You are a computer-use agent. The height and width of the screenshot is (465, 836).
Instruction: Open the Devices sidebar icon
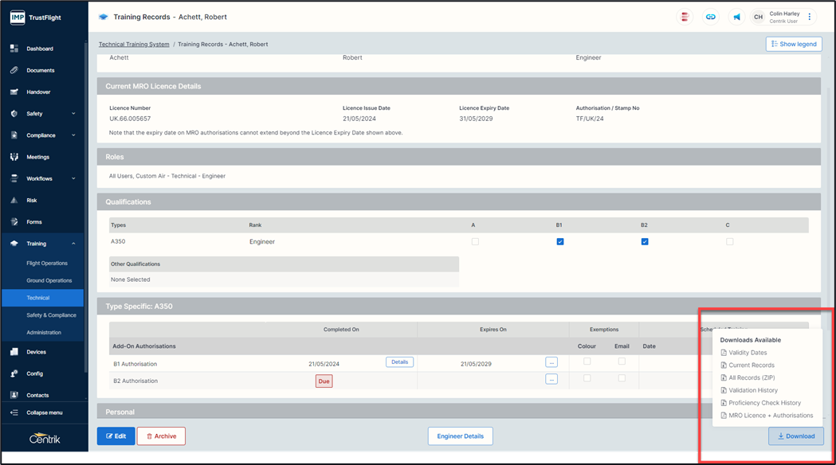click(14, 352)
